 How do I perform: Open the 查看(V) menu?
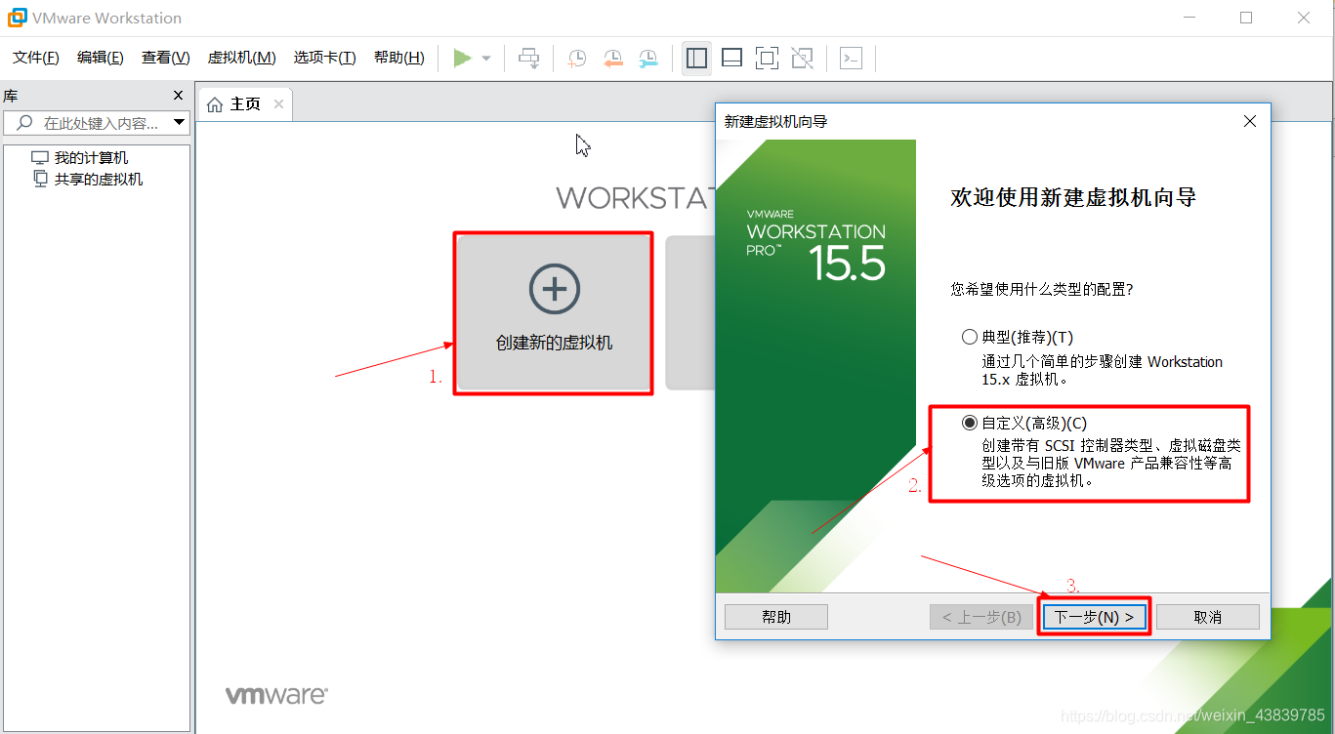[x=166, y=58]
